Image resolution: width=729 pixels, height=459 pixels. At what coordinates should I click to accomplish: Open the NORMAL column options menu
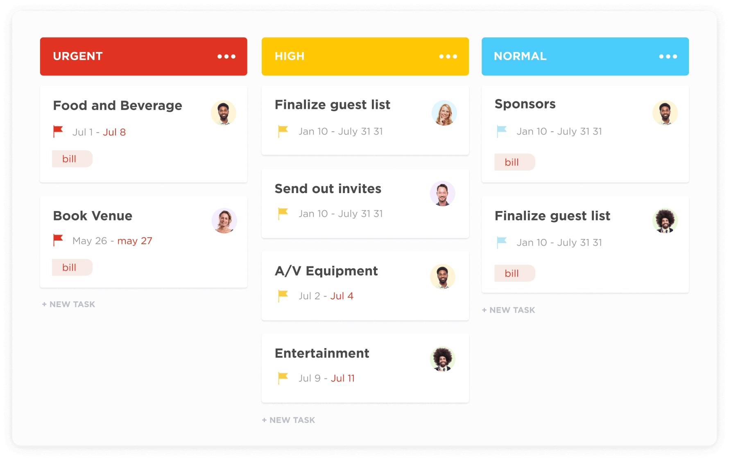[668, 56]
